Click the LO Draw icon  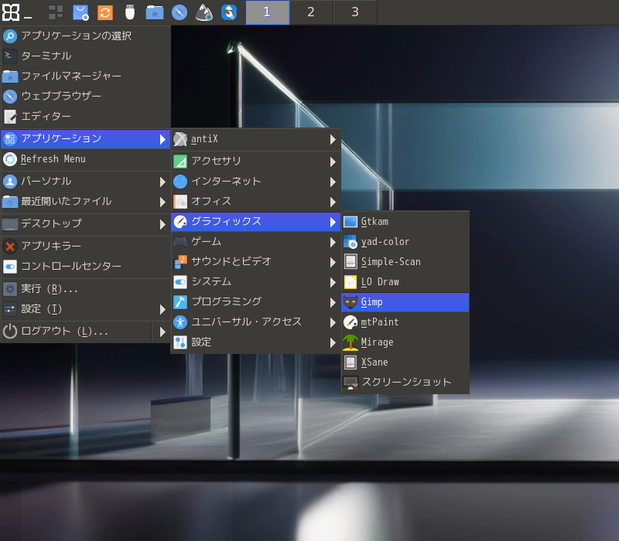tap(351, 282)
